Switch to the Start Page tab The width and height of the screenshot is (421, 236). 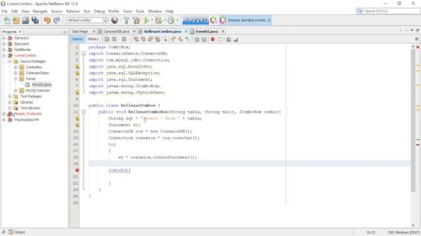coord(80,31)
